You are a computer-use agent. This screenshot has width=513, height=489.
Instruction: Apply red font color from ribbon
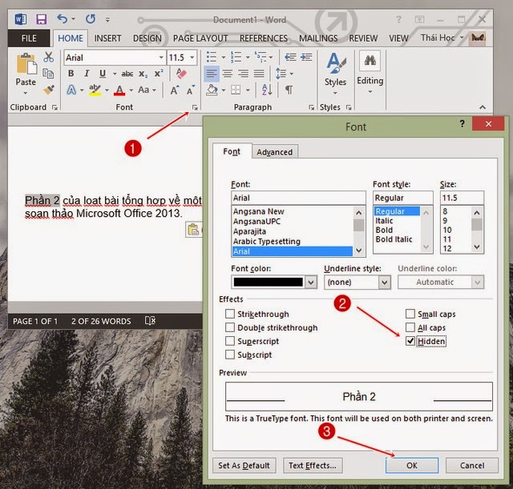pos(119,90)
